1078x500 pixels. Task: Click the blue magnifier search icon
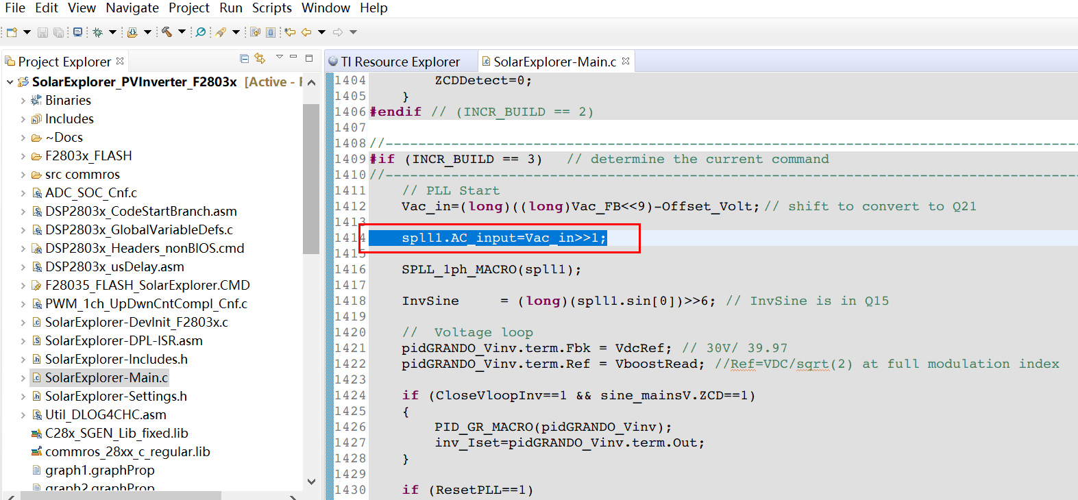tap(201, 32)
